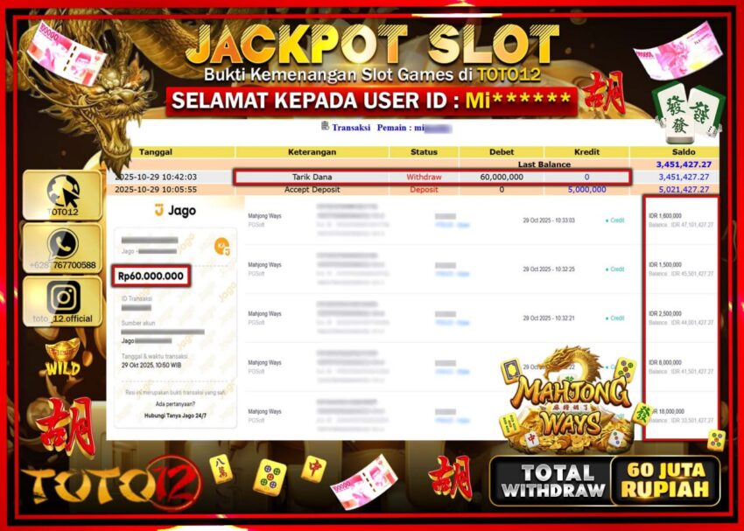
Task: Select the Tanggal column header
Action: [x=156, y=152]
